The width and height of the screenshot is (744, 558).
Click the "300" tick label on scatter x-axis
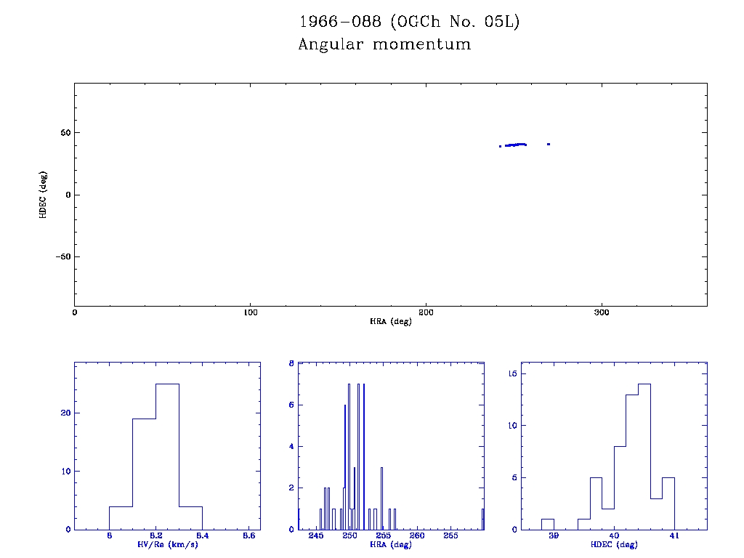click(602, 312)
